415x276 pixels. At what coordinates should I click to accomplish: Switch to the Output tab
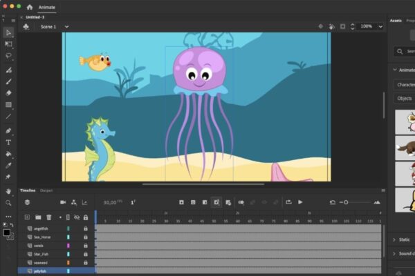tap(46, 190)
